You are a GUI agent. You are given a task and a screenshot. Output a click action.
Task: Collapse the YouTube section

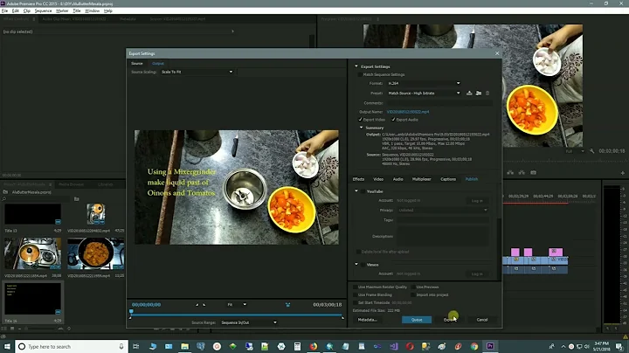pyautogui.click(x=356, y=191)
